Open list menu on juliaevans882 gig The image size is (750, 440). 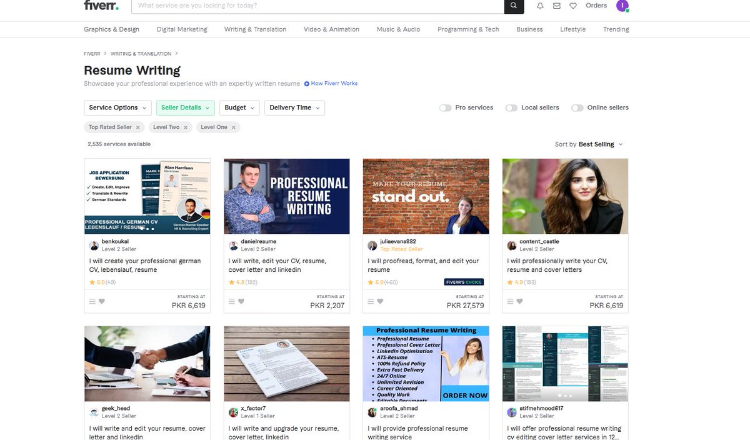click(371, 301)
